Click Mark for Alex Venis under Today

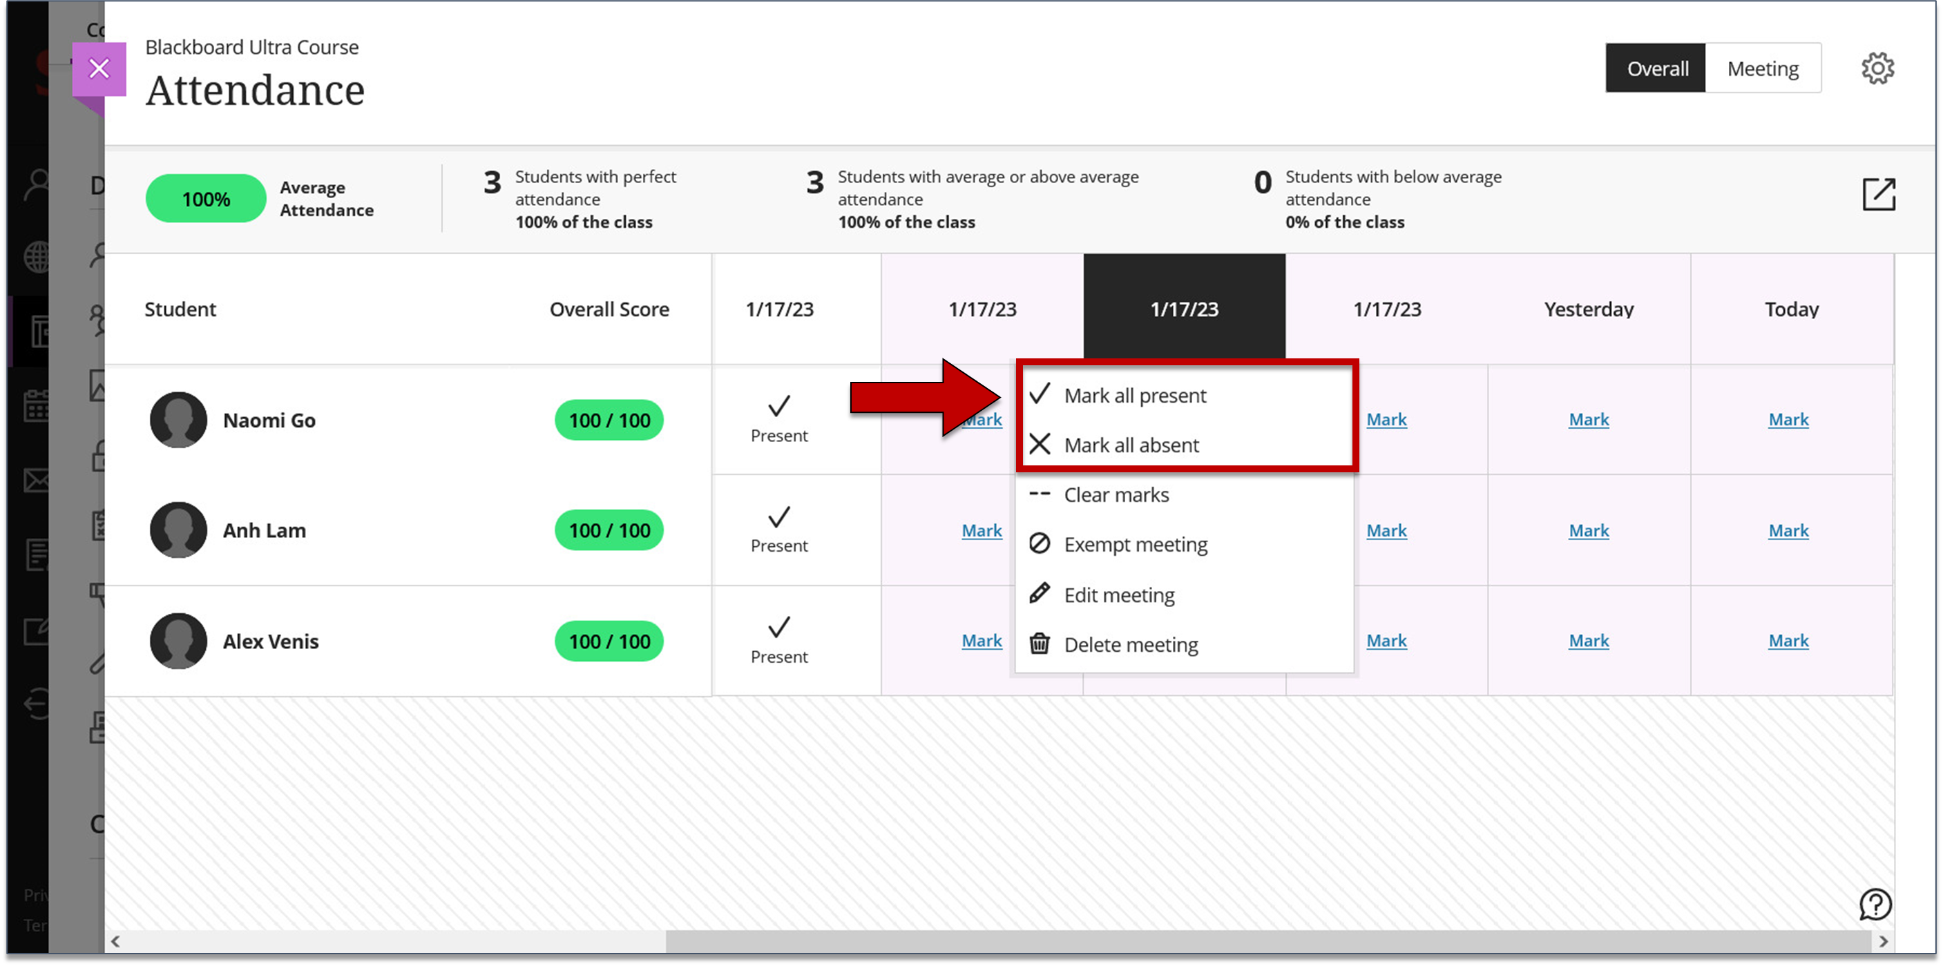pyautogui.click(x=1788, y=640)
